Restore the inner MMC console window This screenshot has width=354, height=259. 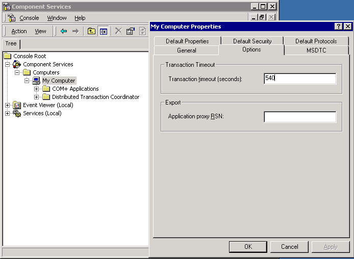click(262, 17)
